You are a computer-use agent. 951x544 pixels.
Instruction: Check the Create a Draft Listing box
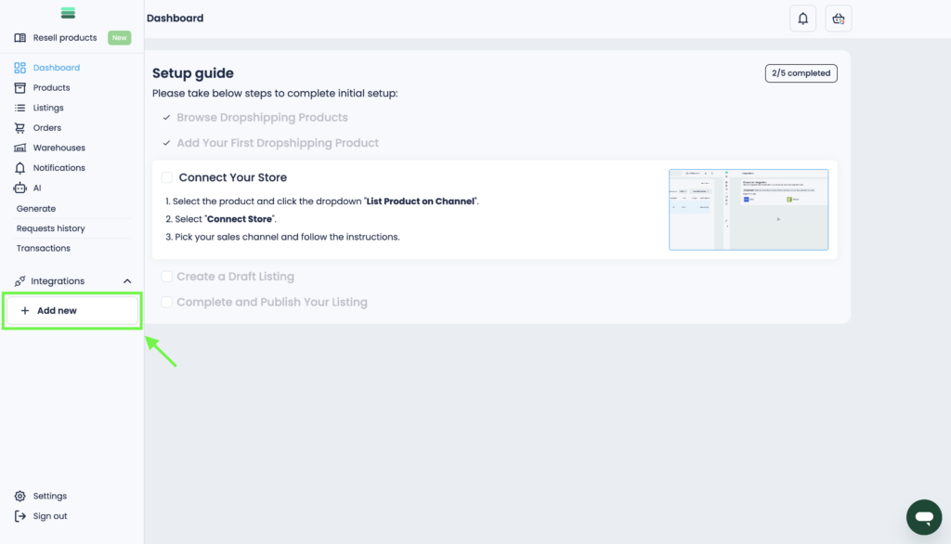(x=166, y=277)
